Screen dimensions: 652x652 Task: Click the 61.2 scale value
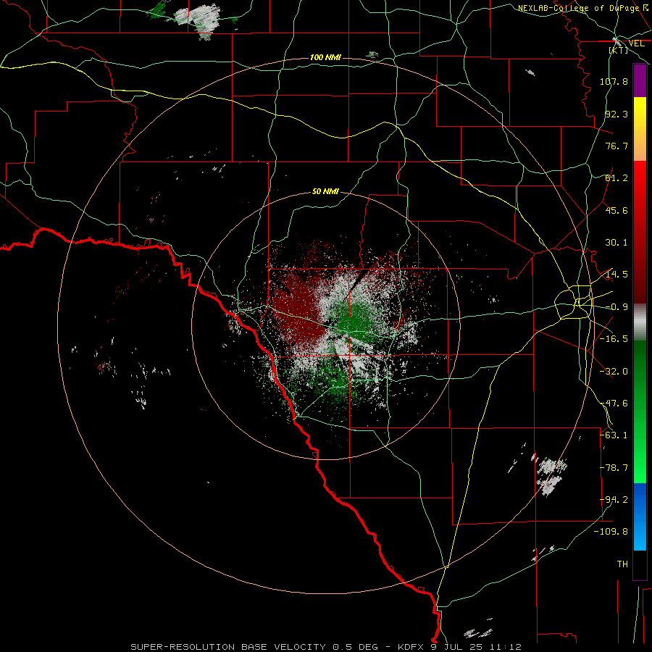point(617,178)
